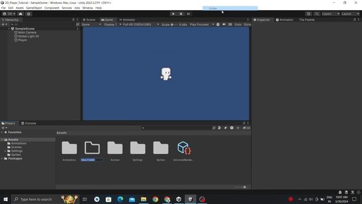Select the Animations folder in the Project tree
The height and width of the screenshot is (204, 362).
point(17,143)
